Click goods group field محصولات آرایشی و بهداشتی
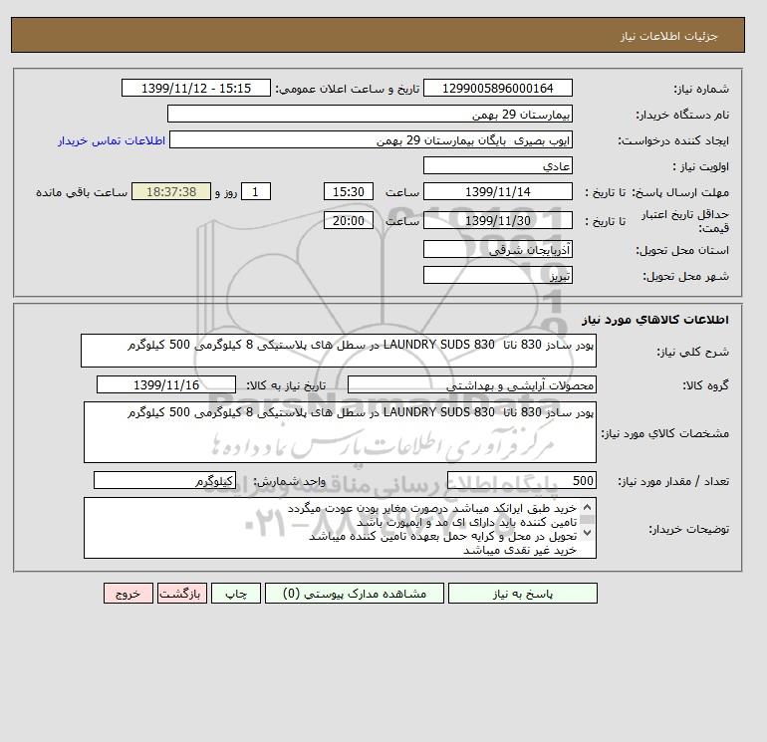 [471, 384]
